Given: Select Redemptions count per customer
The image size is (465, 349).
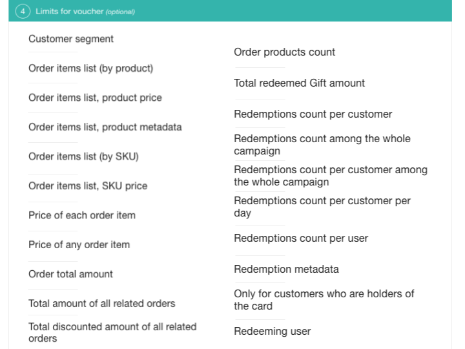Looking at the screenshot, I should pos(313,114).
